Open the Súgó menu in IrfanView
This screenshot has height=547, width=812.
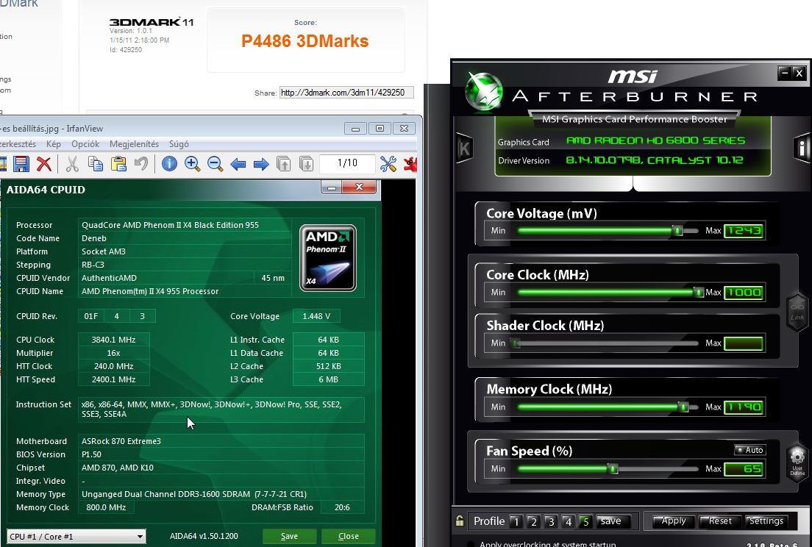179,144
